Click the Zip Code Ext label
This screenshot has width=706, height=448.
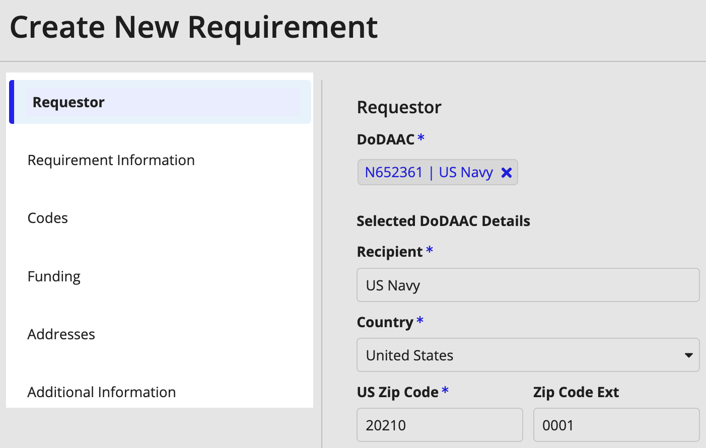[x=576, y=392]
